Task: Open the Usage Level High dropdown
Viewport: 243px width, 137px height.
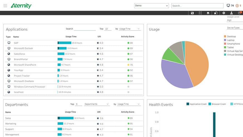Action: pyautogui.click(x=235, y=20)
